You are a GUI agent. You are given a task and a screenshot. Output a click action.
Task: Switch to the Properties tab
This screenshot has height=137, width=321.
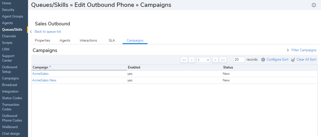[x=43, y=40]
